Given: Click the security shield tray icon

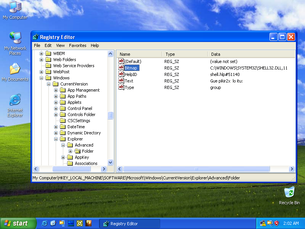Looking at the screenshot, I should click(276, 223).
